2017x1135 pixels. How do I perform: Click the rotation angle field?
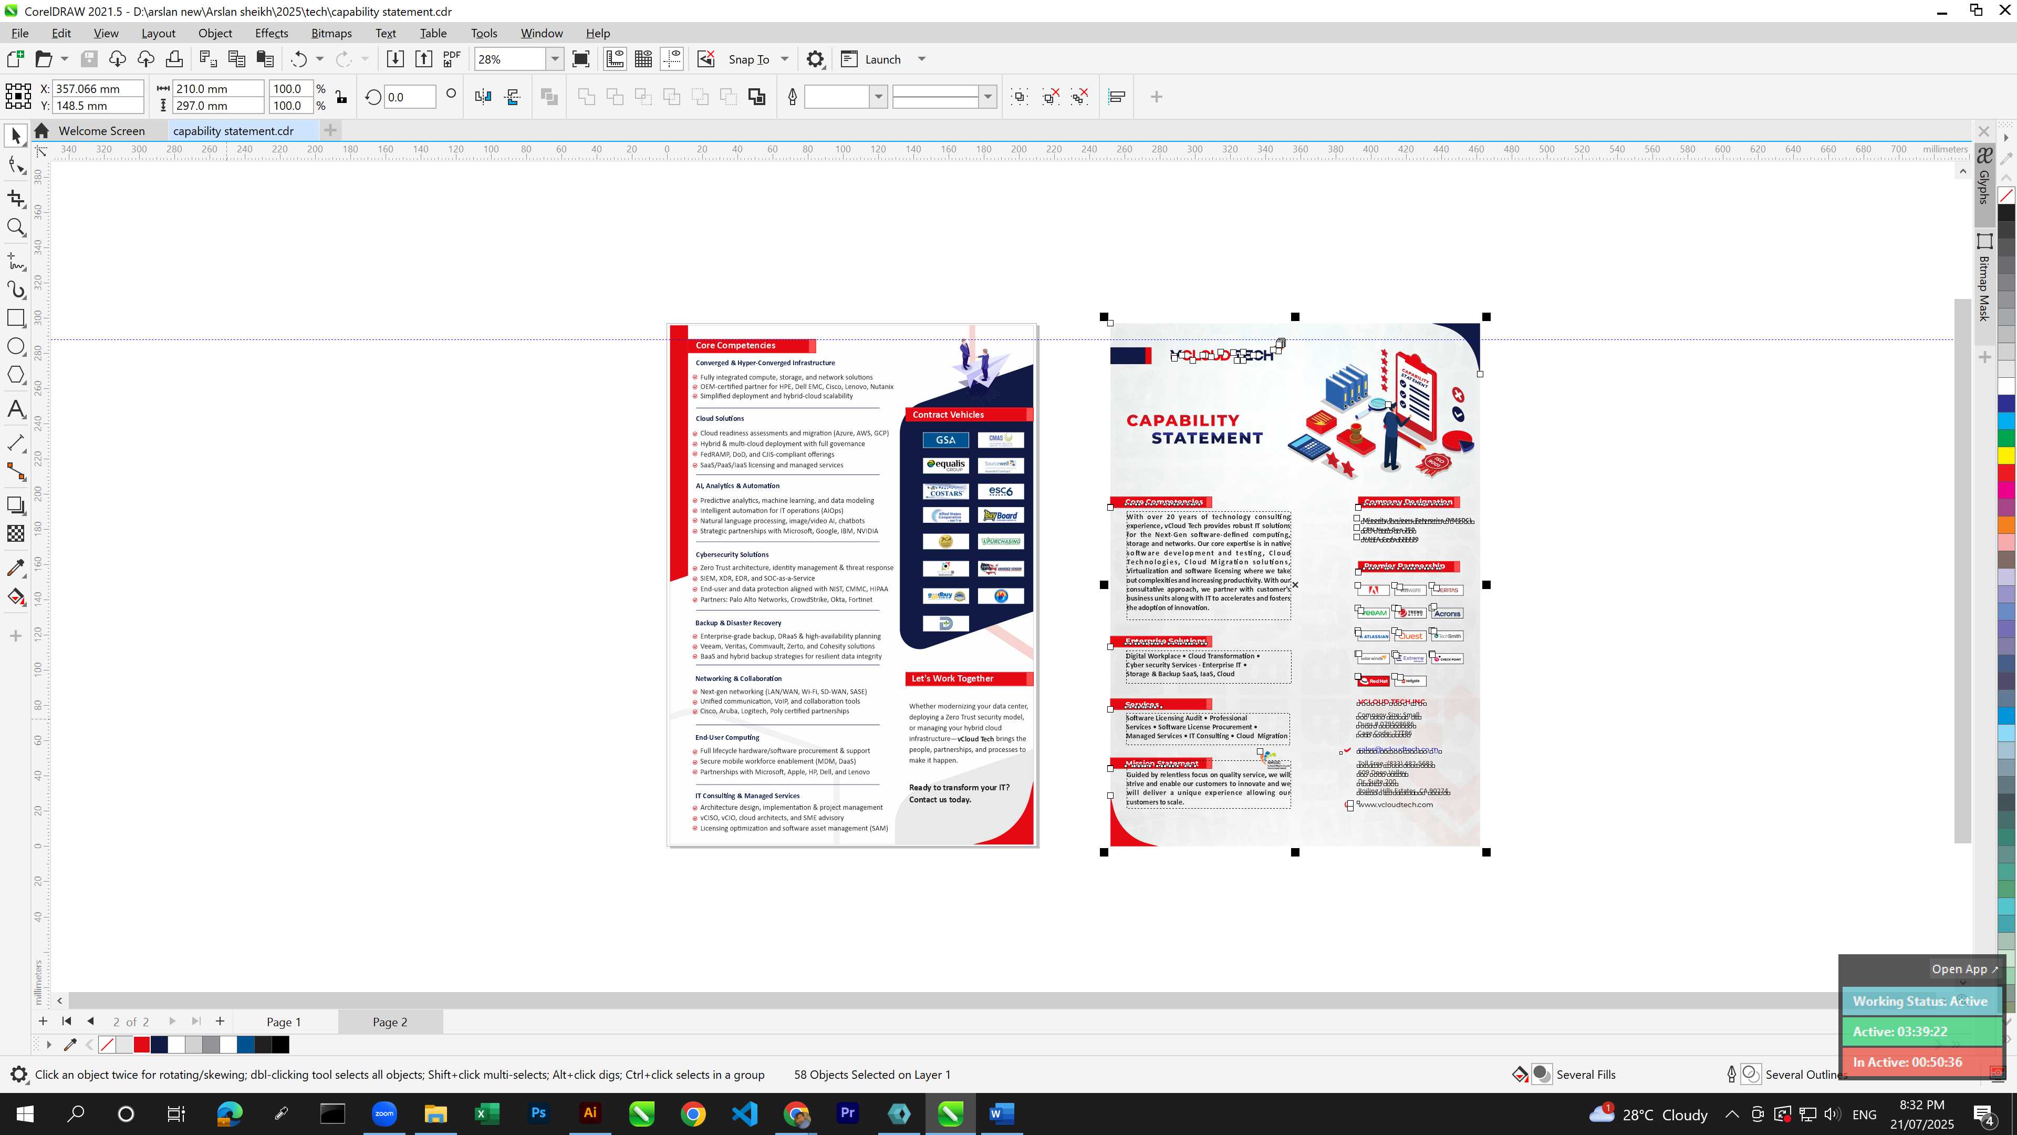point(410,97)
